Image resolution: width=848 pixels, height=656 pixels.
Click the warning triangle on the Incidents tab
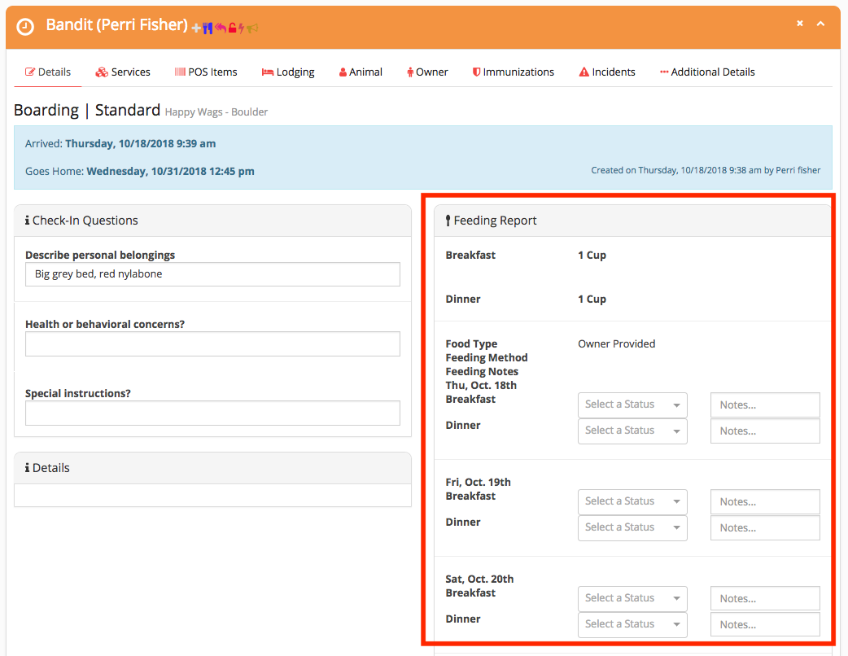pos(585,72)
